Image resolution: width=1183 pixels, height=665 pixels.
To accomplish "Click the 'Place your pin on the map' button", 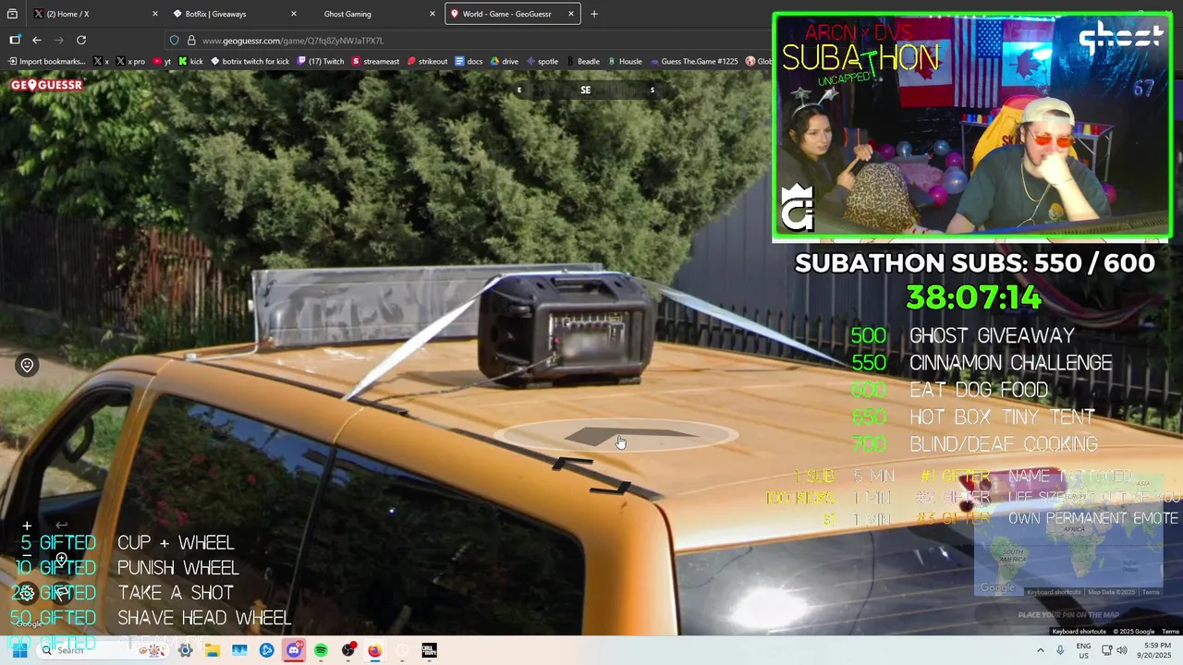I will click(x=1068, y=615).
